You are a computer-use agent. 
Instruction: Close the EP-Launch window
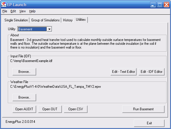pos(166,5)
